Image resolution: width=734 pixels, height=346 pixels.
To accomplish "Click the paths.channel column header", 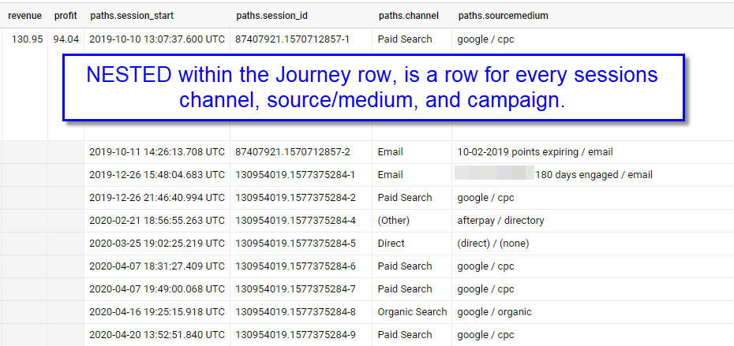I will click(x=409, y=16).
